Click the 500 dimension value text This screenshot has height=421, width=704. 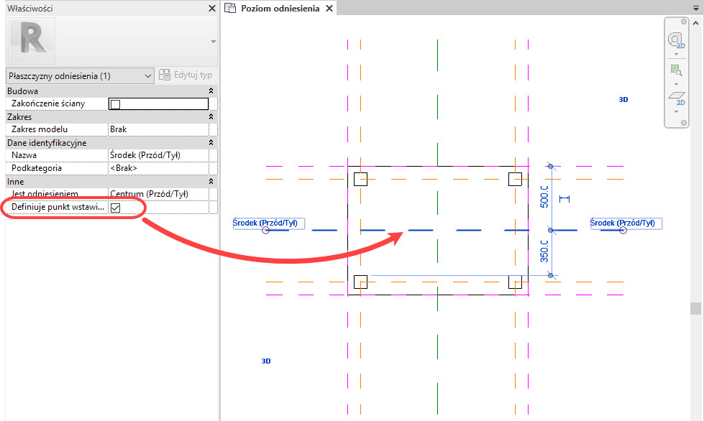(x=544, y=198)
